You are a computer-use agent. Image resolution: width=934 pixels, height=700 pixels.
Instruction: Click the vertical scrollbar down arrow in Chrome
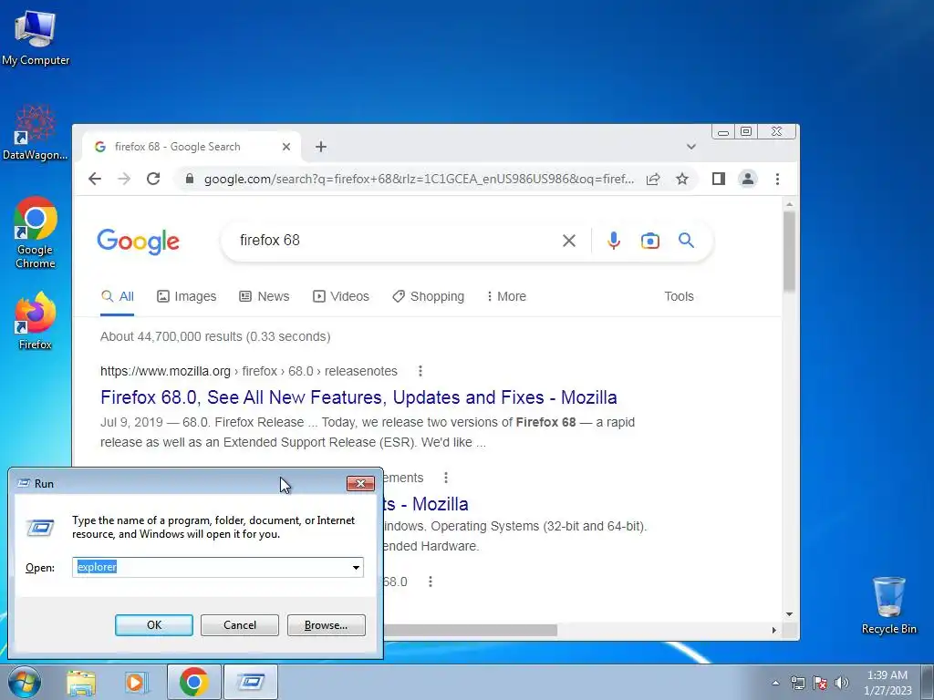(789, 613)
